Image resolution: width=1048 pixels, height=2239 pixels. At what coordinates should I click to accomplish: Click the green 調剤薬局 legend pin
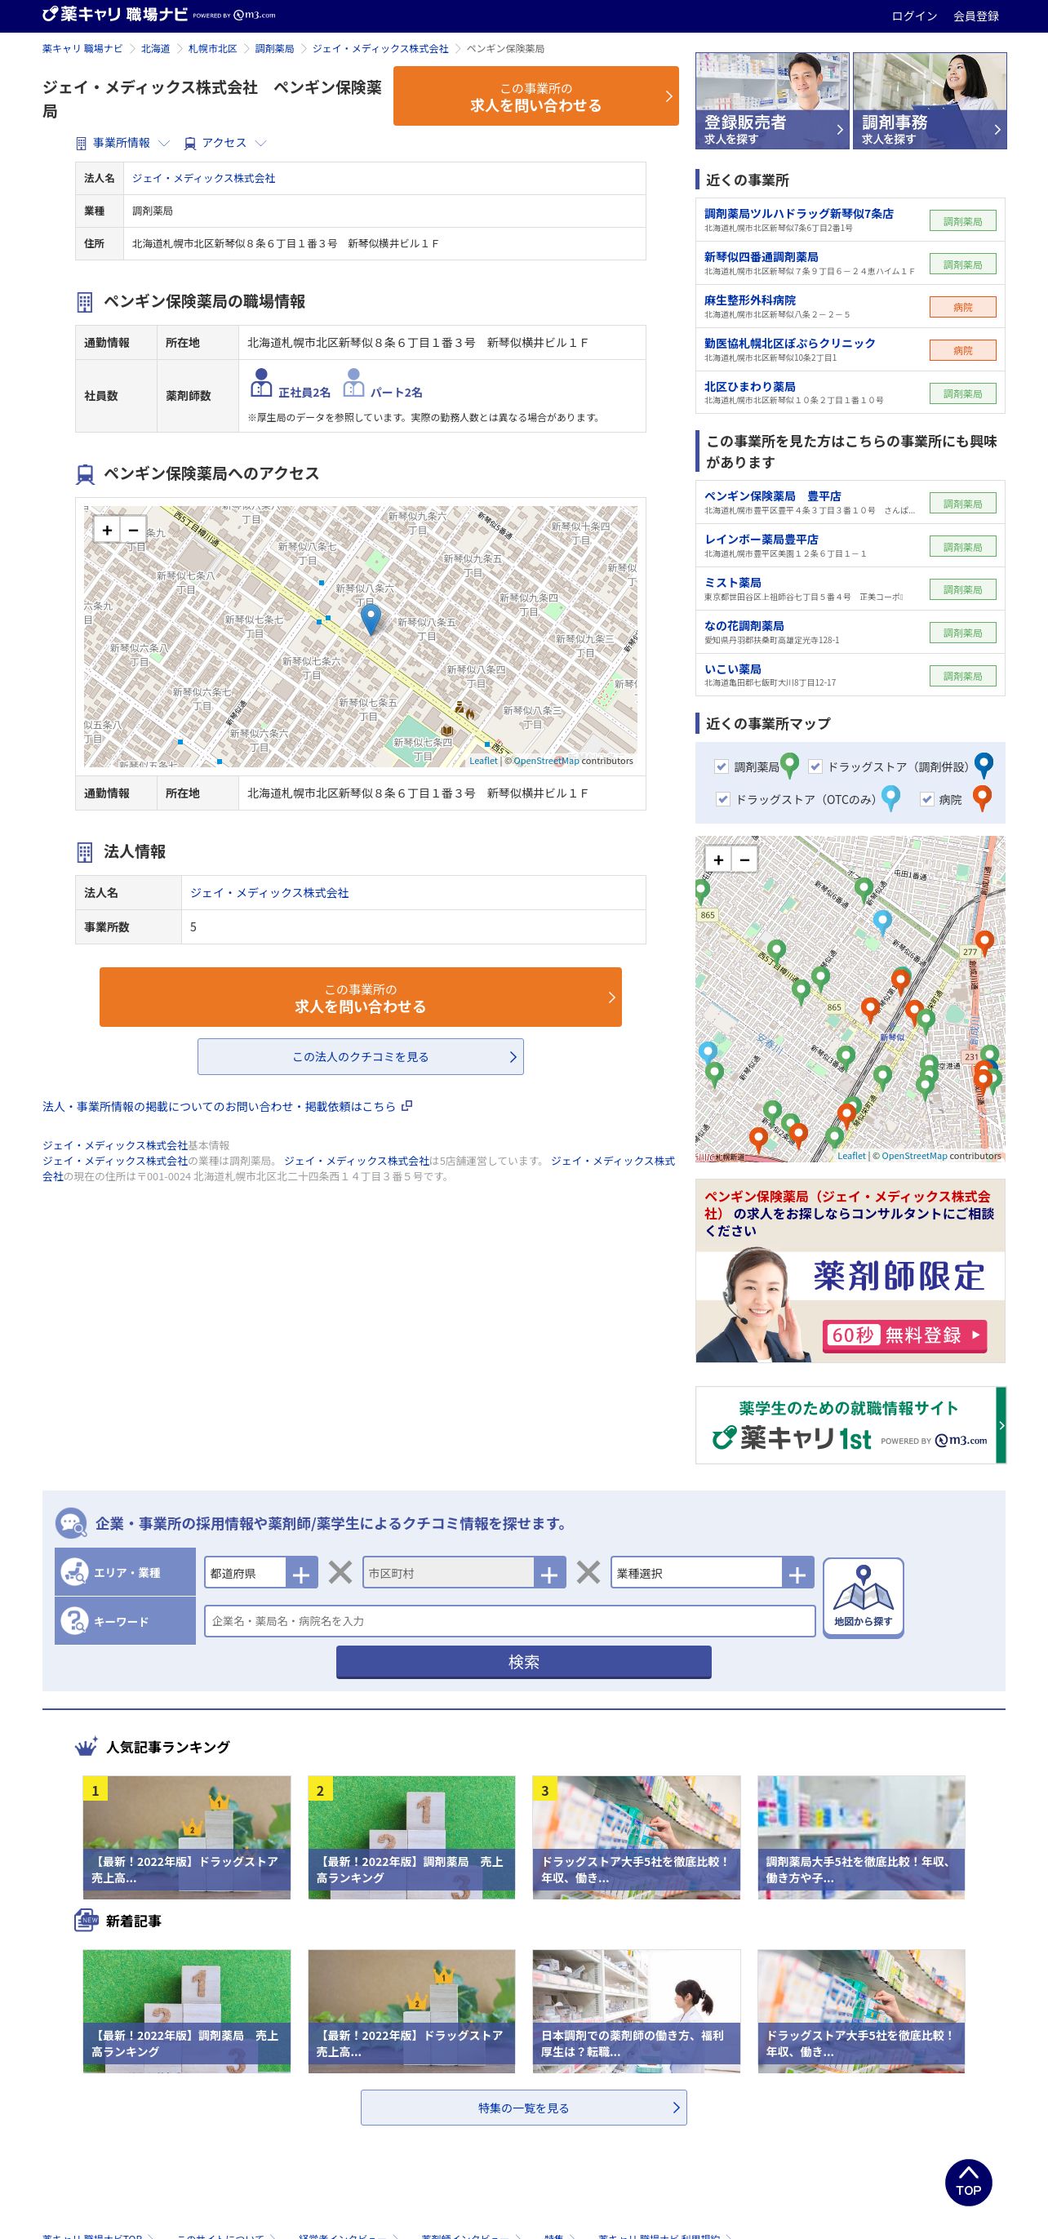[789, 766]
